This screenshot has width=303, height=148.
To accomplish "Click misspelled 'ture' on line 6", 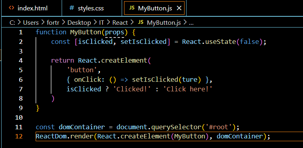I will [x=190, y=80].
